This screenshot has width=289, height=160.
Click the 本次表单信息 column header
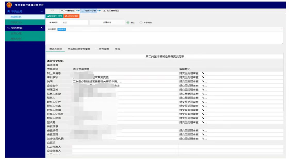click(81, 69)
